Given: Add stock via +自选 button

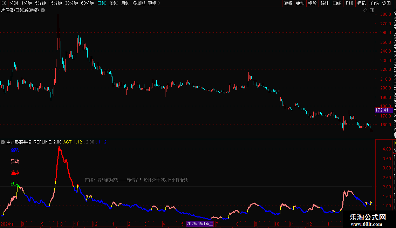Looking at the screenshot, I should [x=374, y=3].
